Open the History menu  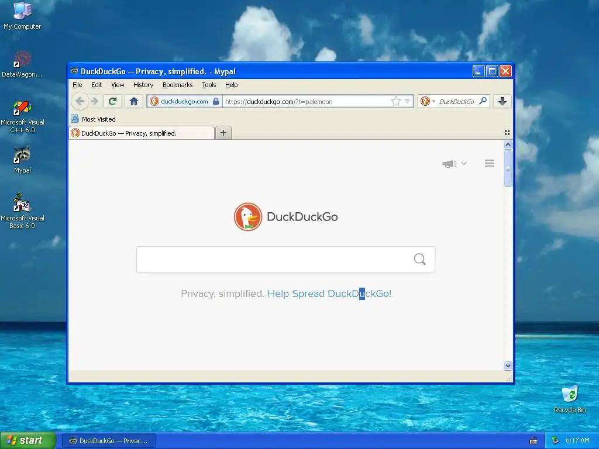[x=143, y=85]
